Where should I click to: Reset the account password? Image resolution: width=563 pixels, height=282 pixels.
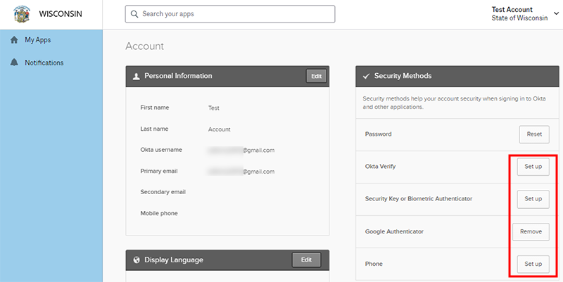[534, 134]
